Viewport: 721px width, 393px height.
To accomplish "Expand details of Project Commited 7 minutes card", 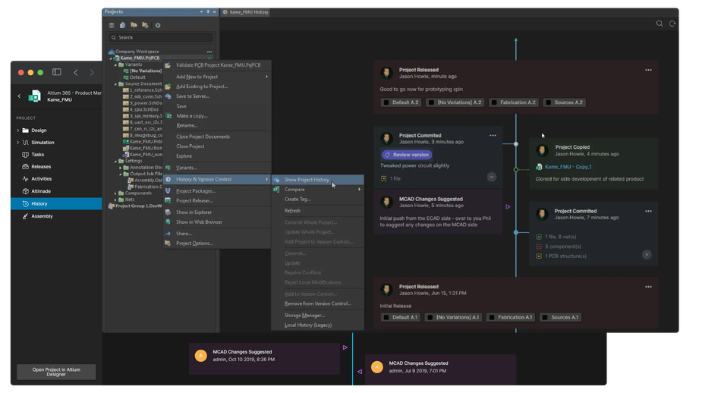I will click(x=647, y=254).
